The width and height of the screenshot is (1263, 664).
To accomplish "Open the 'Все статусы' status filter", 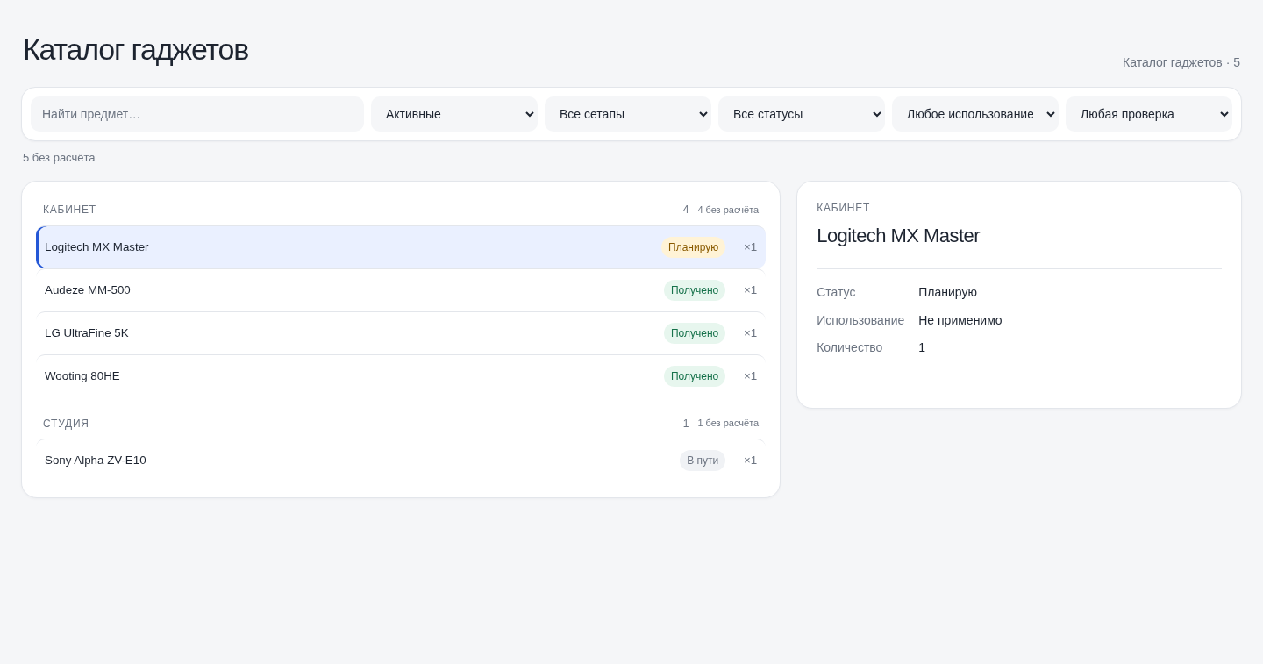I will coord(802,114).
